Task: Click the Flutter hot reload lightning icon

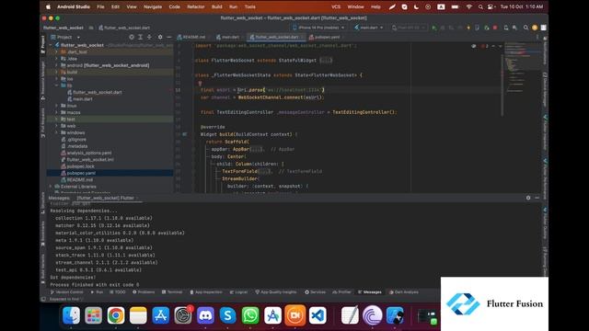Action: click(x=468, y=28)
